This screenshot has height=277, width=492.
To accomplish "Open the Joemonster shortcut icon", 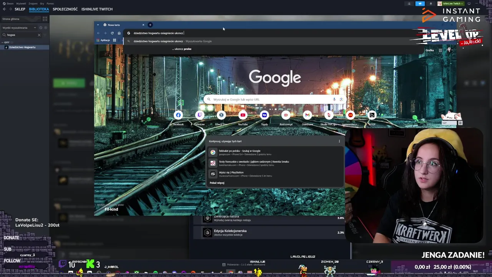I will point(351,115).
